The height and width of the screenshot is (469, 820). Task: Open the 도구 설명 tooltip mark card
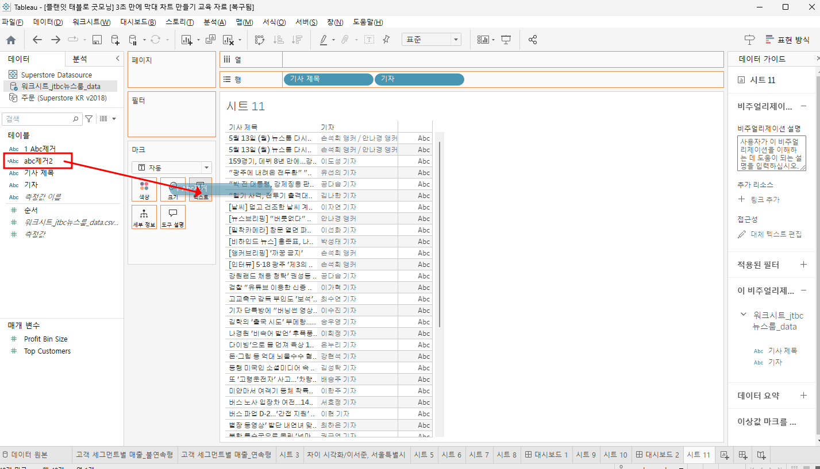(173, 217)
